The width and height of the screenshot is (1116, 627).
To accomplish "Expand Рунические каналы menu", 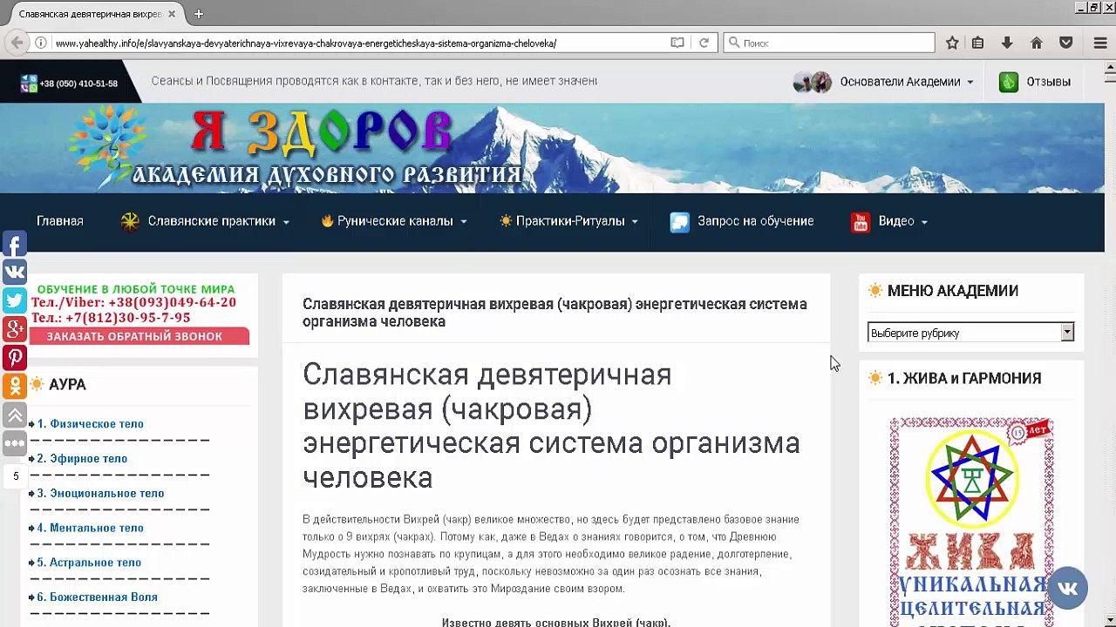I will 394,221.
